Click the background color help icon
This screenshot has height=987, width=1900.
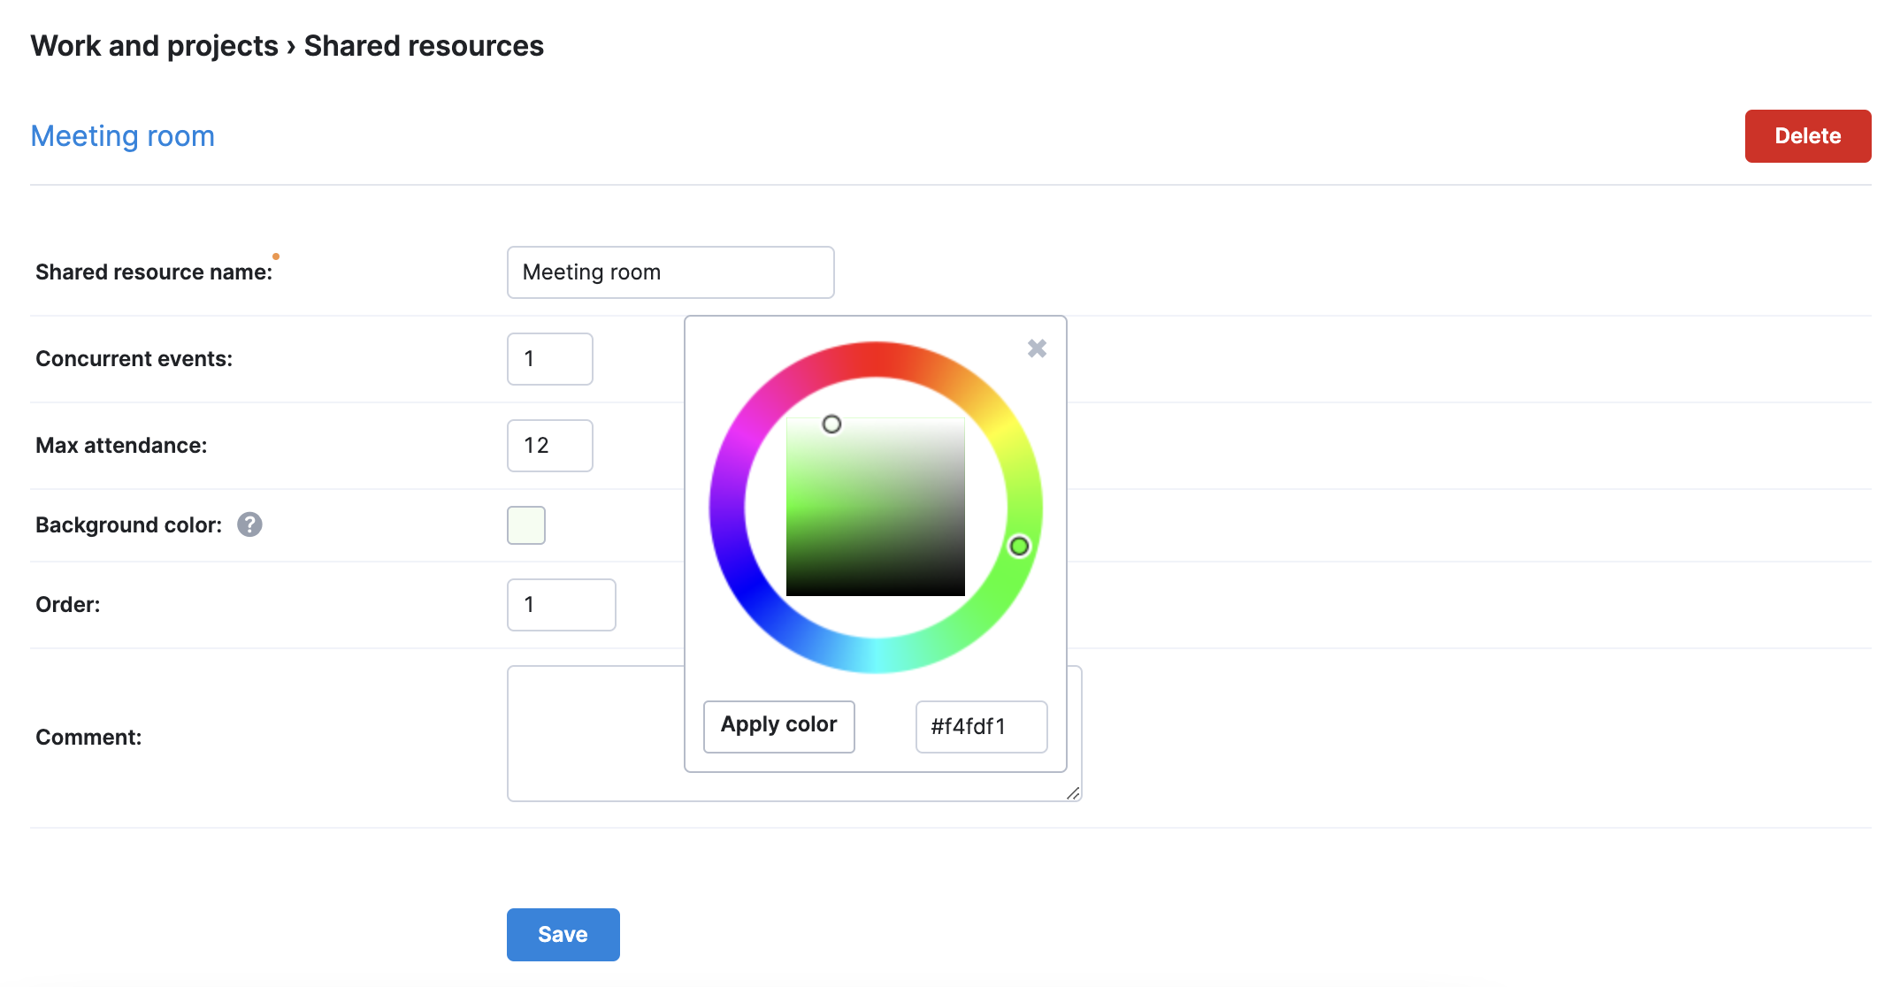point(249,524)
